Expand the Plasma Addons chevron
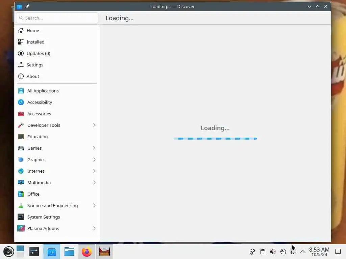346x259 pixels. (94, 228)
